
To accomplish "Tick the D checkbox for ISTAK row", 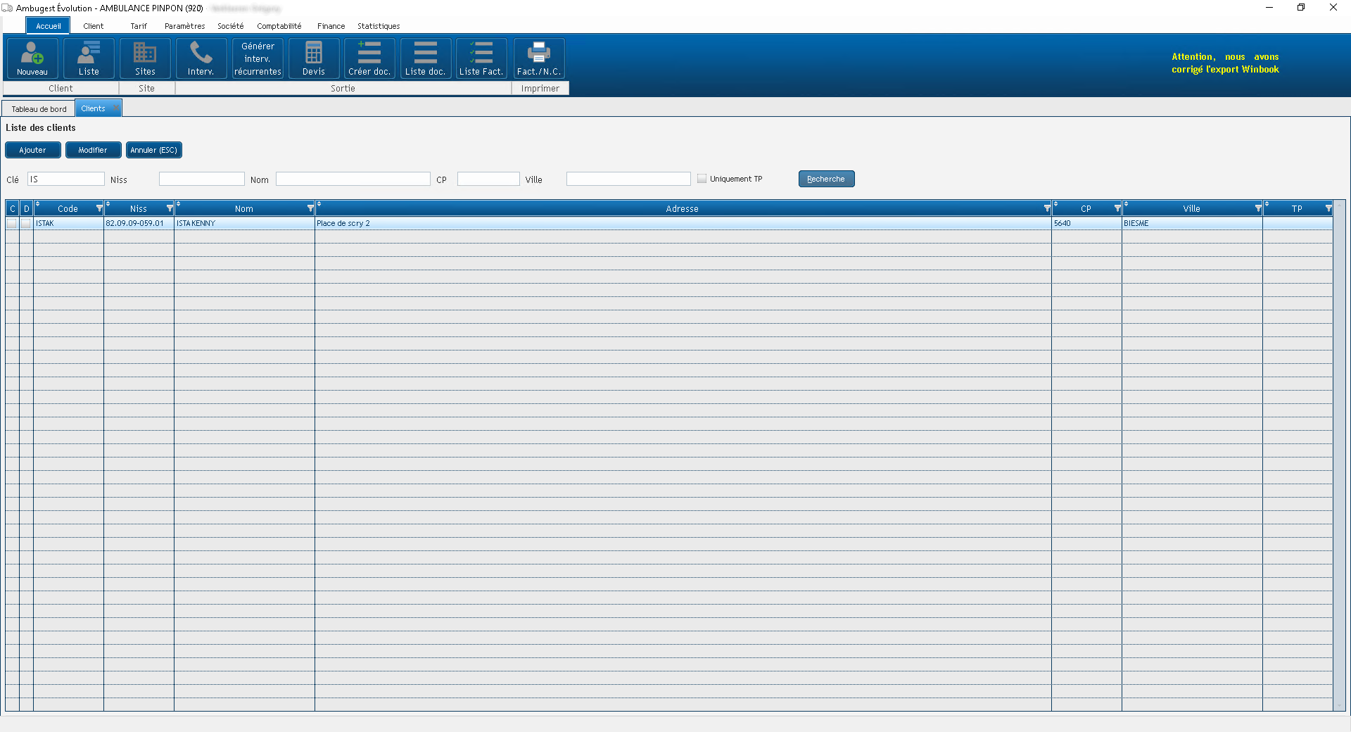I will (26, 223).
